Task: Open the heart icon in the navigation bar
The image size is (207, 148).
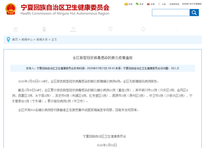Action: pos(110,29)
